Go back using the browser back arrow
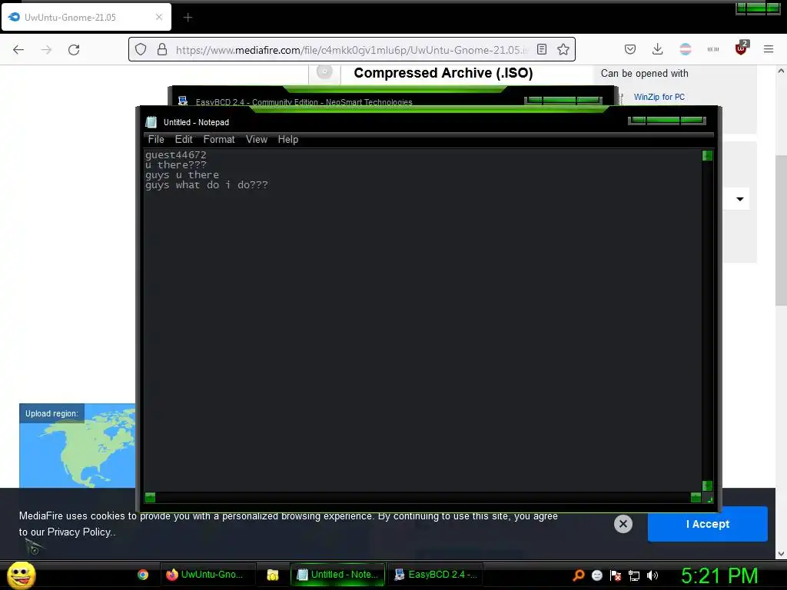Viewport: 787px width, 590px height. 18,49
